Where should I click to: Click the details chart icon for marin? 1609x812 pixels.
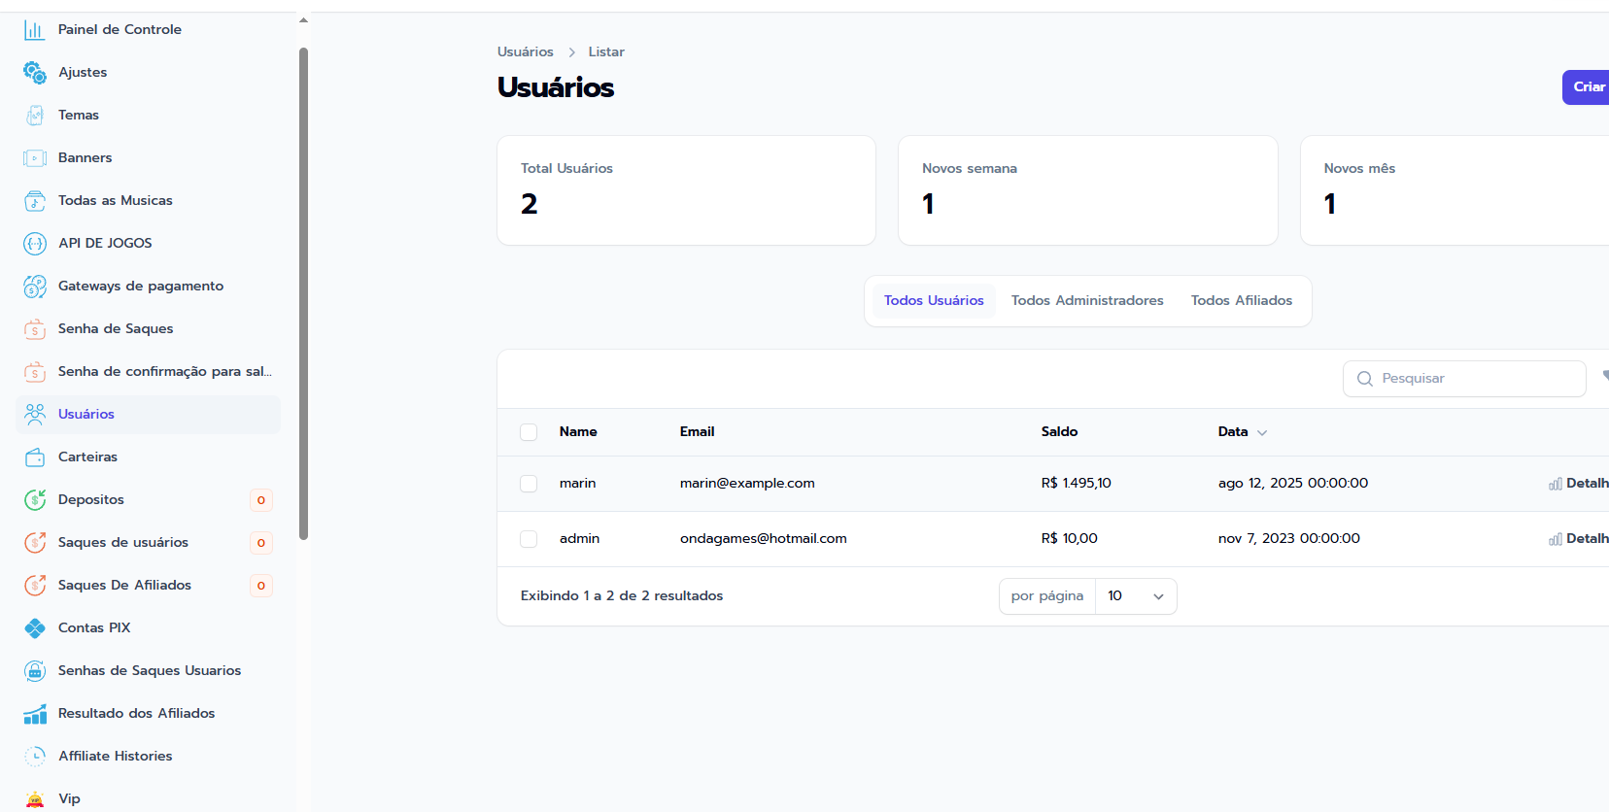1556,484
